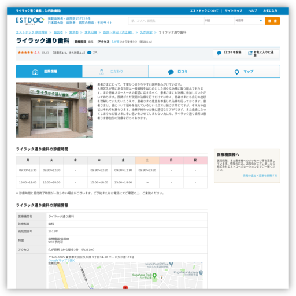Open the 医院情報 tab
Viewport: 296px width, 296px height.
pyautogui.click(x=49, y=72)
